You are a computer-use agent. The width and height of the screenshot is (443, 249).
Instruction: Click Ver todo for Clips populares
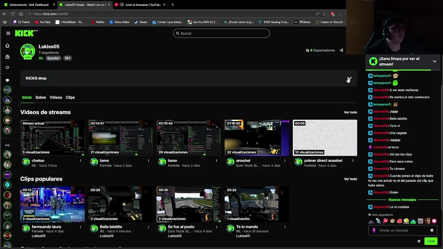pos(350,179)
